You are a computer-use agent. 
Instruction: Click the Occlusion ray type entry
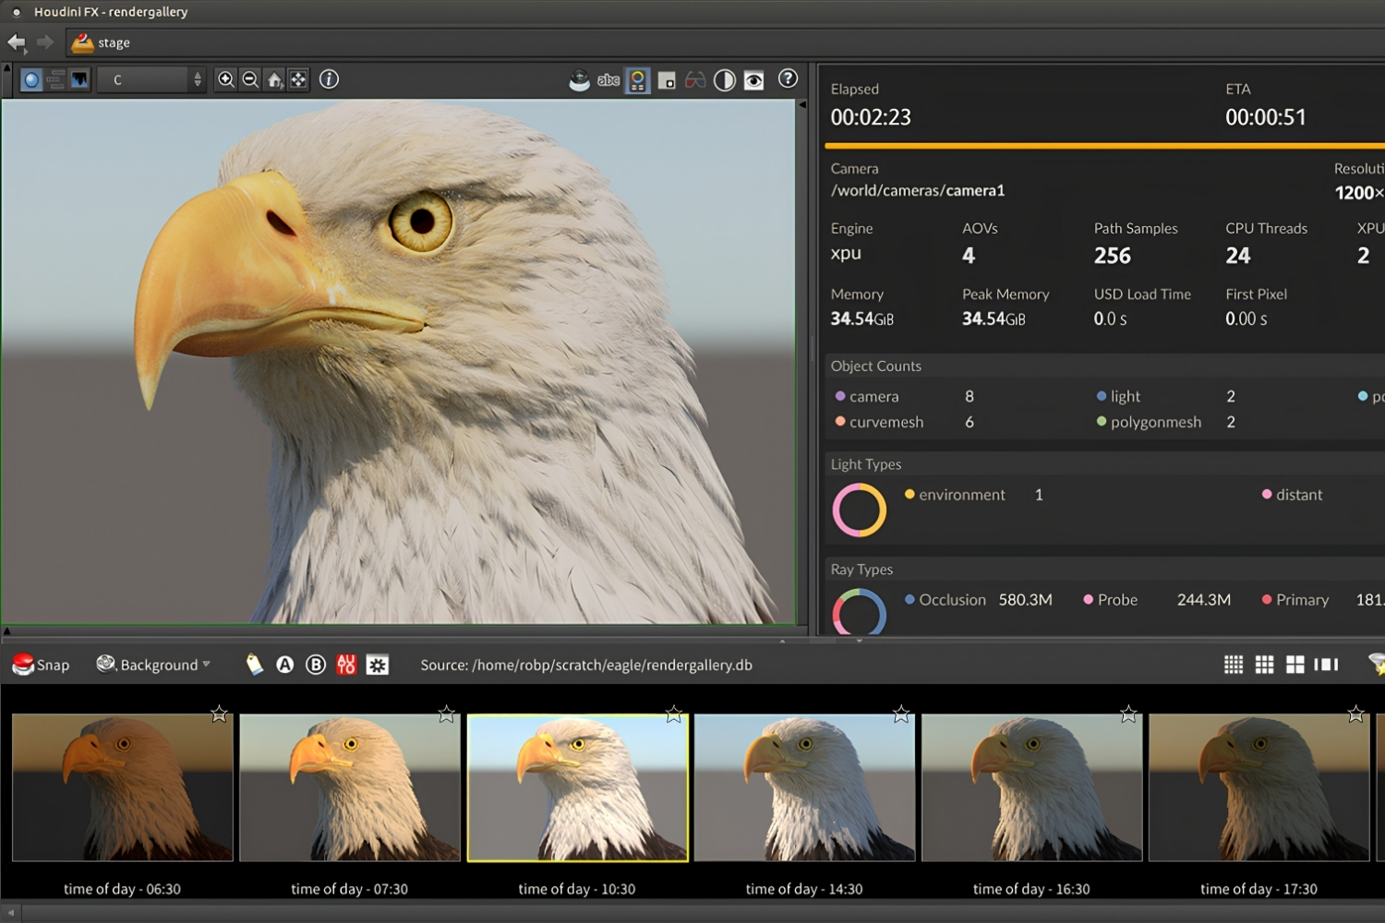coord(979,600)
